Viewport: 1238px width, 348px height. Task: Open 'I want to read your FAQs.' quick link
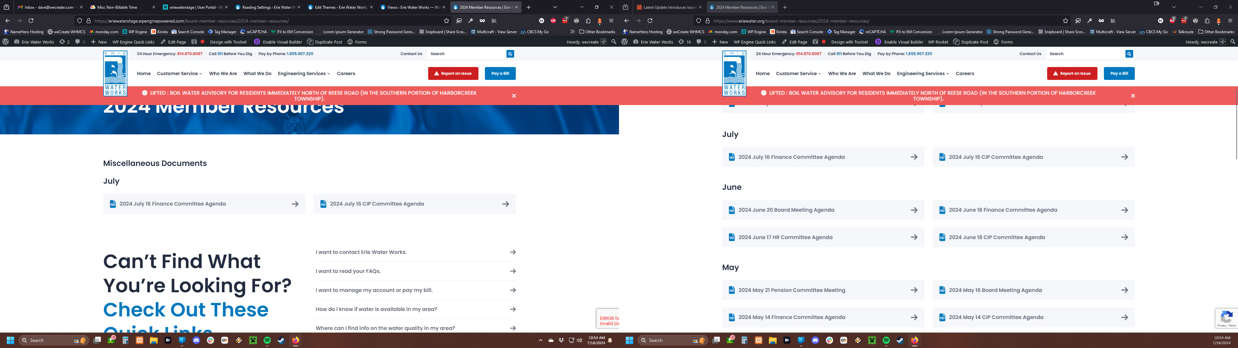416,271
